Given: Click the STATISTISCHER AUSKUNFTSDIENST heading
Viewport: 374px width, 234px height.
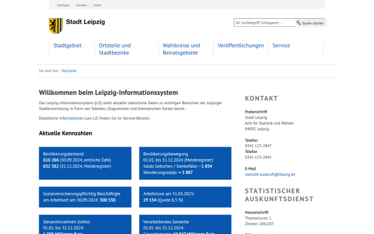Looking at the screenshot, I should [x=279, y=195].
